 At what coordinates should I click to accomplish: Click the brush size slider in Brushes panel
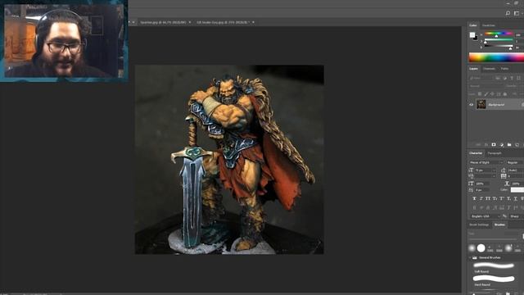point(494,239)
